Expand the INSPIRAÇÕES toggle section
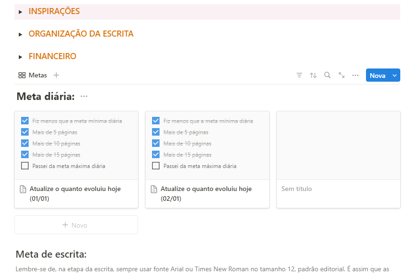 [21, 12]
